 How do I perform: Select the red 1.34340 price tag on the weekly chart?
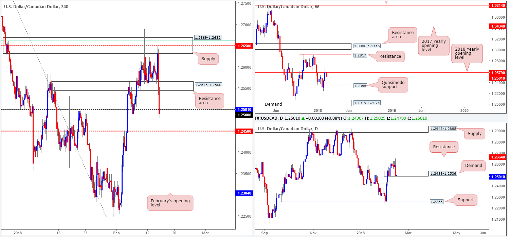pyautogui.click(x=498, y=26)
